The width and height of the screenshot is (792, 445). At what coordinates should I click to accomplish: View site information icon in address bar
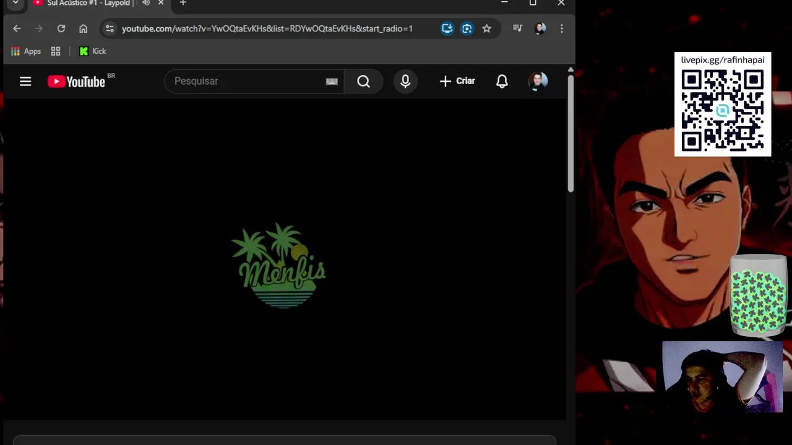(110, 28)
